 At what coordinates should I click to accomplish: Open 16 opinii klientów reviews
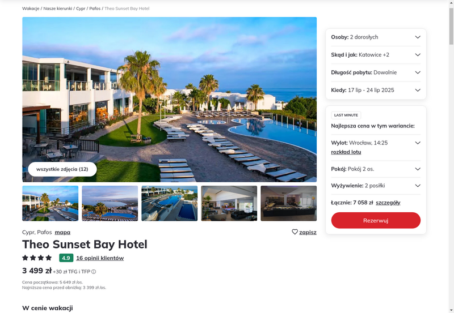tap(100, 258)
